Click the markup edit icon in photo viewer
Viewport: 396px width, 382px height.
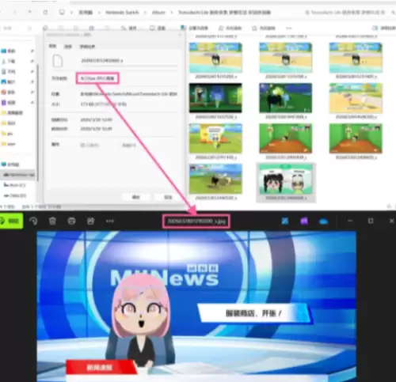pyautogui.click(x=90, y=221)
